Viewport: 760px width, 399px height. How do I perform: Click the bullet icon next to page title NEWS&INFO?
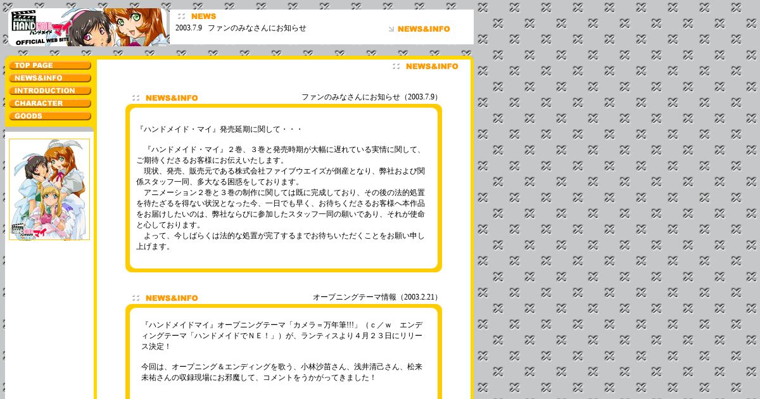click(x=396, y=66)
